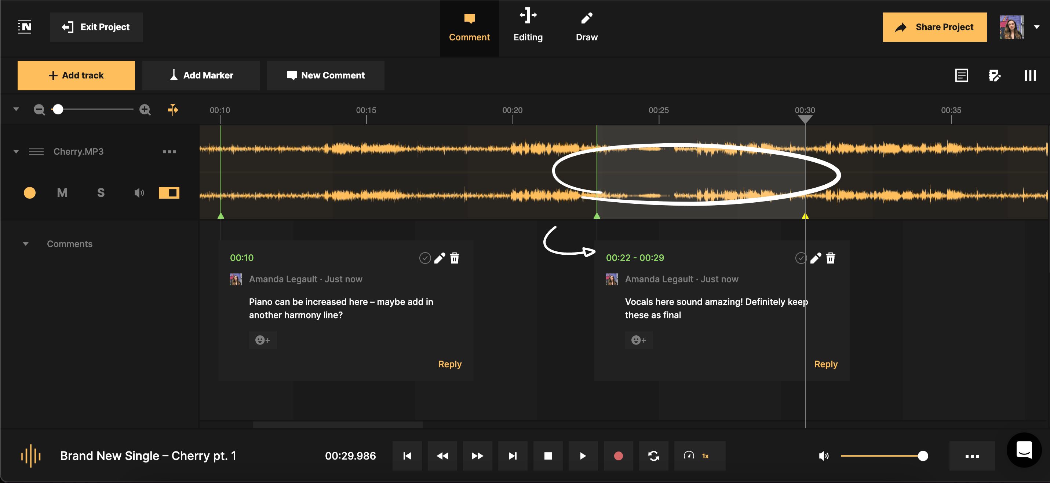Screen dimensions: 1050x483
Task: Open the profile avatar dropdown
Action: coord(1037,27)
